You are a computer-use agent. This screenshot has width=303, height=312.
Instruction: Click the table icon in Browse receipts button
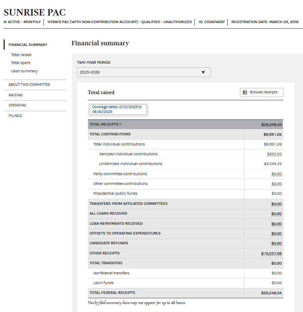[245, 92]
